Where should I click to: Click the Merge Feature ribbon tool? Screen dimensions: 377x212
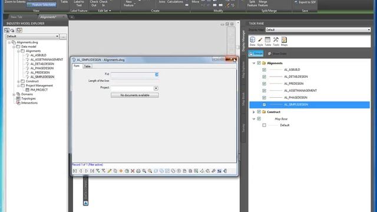pyautogui.click(x=263, y=3)
